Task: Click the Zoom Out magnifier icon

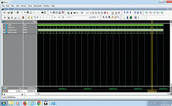Action: (x=106, y=17)
